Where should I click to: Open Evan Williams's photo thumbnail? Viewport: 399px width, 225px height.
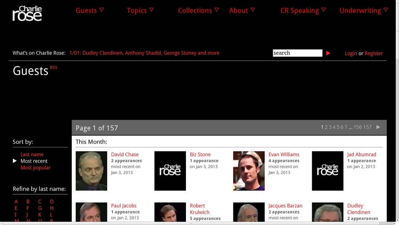(x=249, y=171)
